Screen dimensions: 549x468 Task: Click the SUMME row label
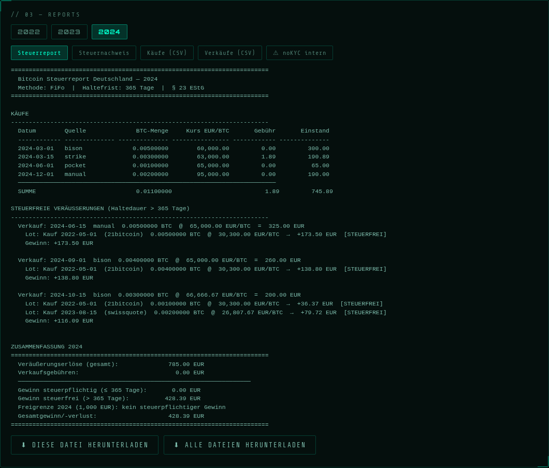(27, 192)
